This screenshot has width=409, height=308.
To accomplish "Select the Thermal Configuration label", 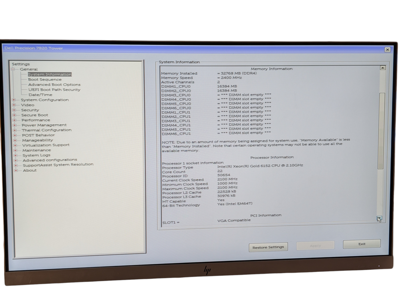I will click(47, 130).
